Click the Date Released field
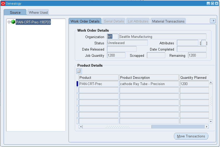 122,49
